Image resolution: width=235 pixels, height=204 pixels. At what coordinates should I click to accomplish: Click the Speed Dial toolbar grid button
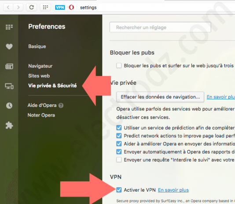point(45,7)
